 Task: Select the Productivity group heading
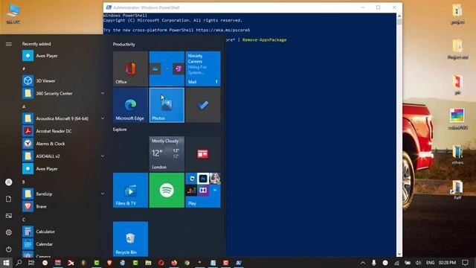(x=124, y=45)
